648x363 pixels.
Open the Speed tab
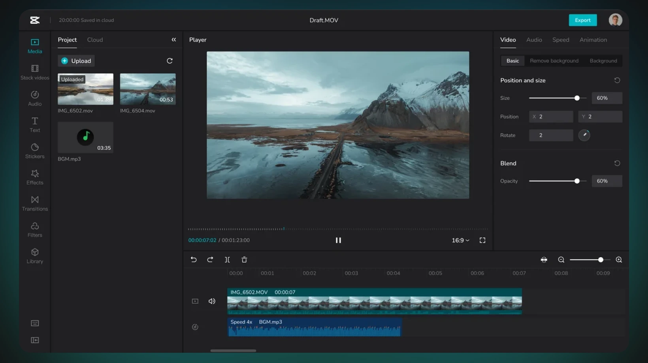[x=560, y=40]
